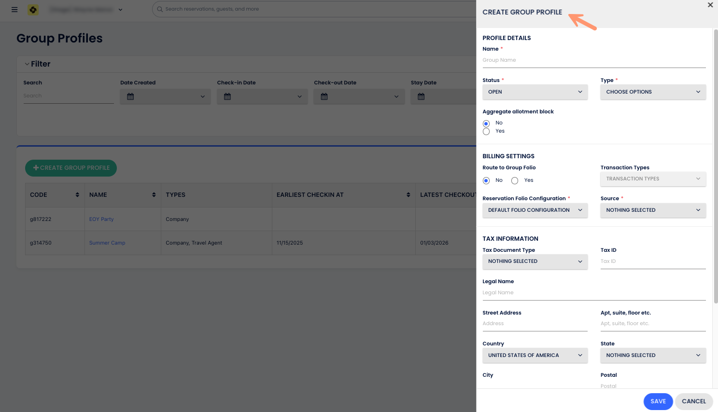Select No for Route to Group Folio
This screenshot has height=412, width=718.
pos(486,180)
